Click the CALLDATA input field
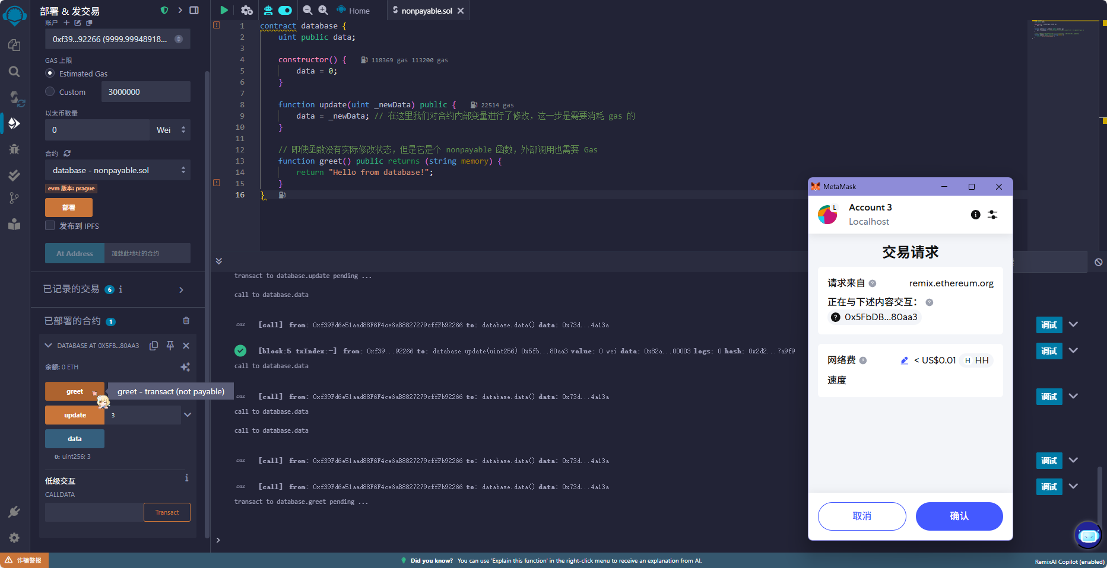Image resolution: width=1107 pixels, height=568 pixels. tap(94, 512)
